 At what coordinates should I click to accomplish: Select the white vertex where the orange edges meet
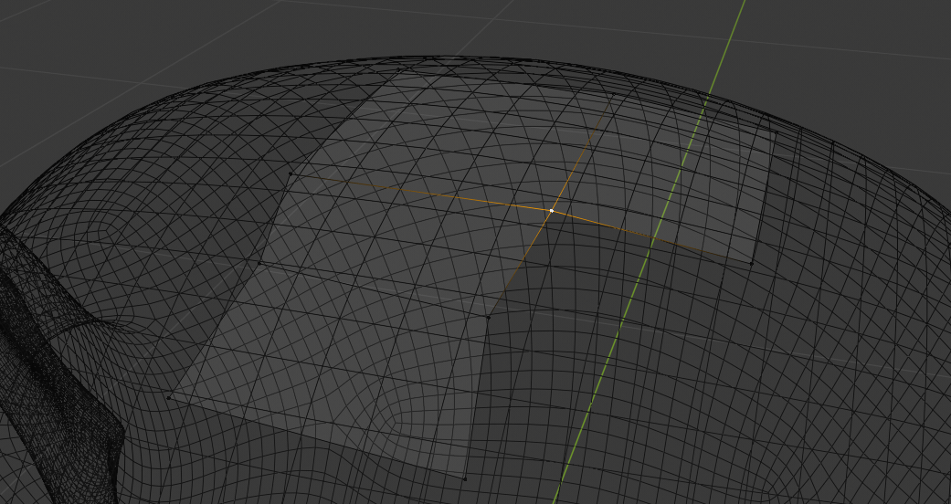coord(551,210)
